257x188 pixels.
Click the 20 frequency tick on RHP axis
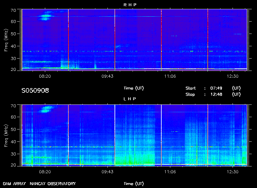tap(13, 69)
